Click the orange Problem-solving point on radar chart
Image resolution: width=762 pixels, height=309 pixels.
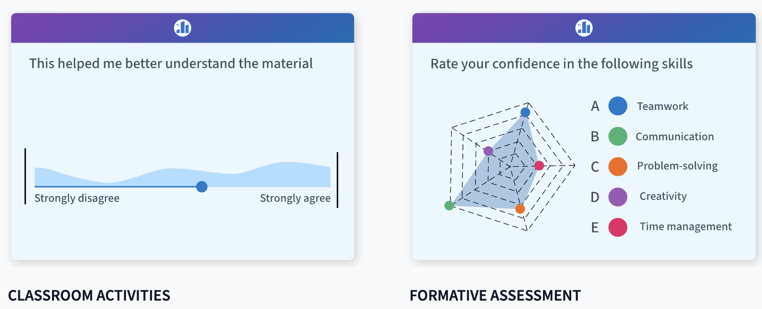pos(520,209)
